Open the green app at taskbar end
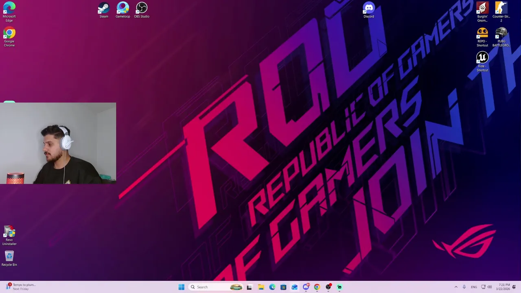Image resolution: width=521 pixels, height=293 pixels. click(x=339, y=287)
